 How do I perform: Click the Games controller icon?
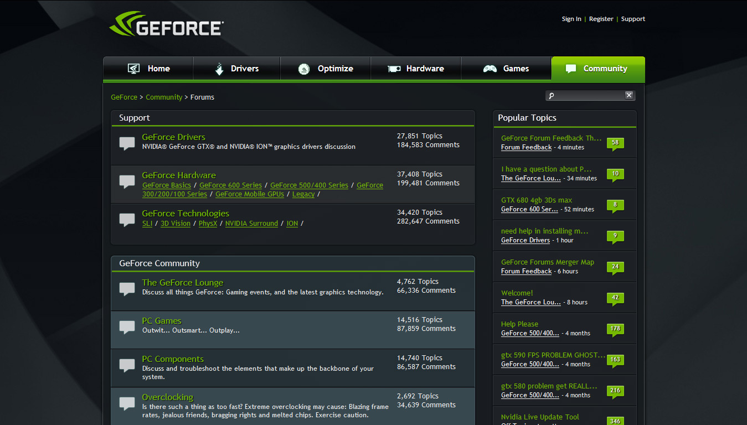(x=490, y=69)
